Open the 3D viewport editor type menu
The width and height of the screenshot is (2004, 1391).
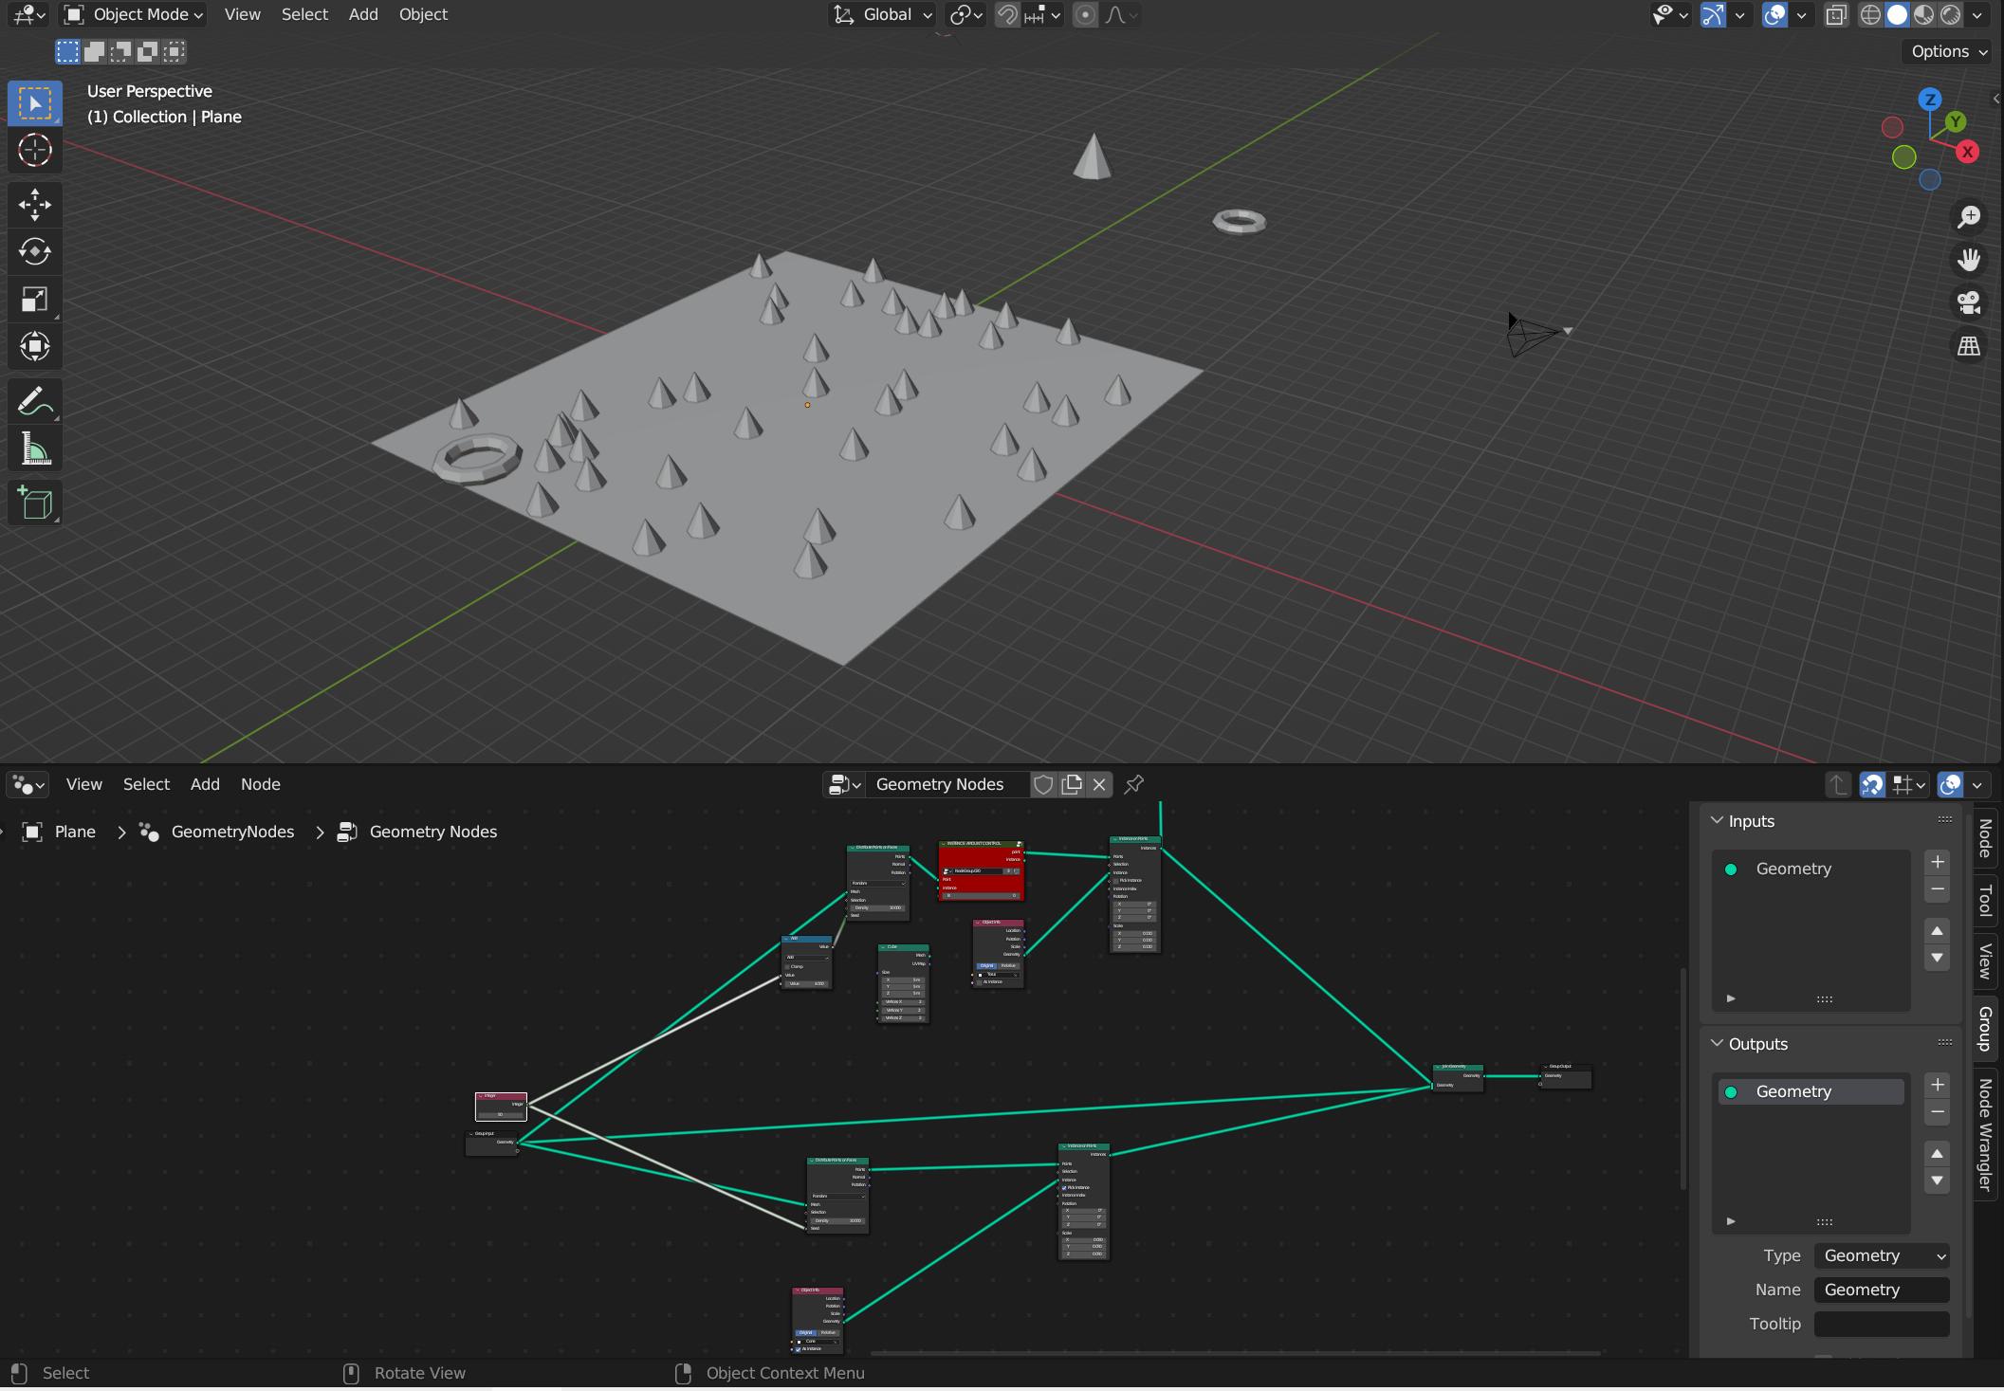(x=28, y=14)
